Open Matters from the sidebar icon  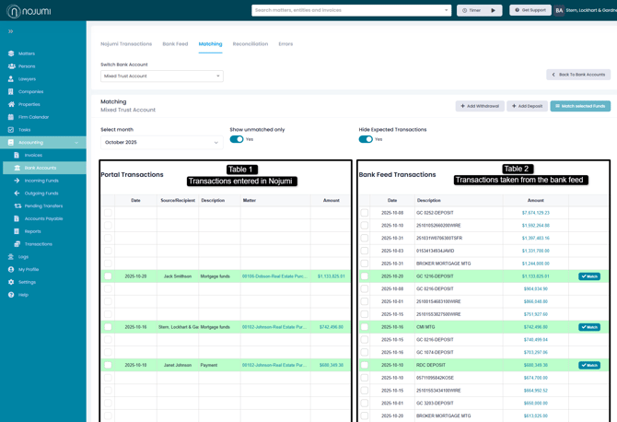(x=11, y=53)
